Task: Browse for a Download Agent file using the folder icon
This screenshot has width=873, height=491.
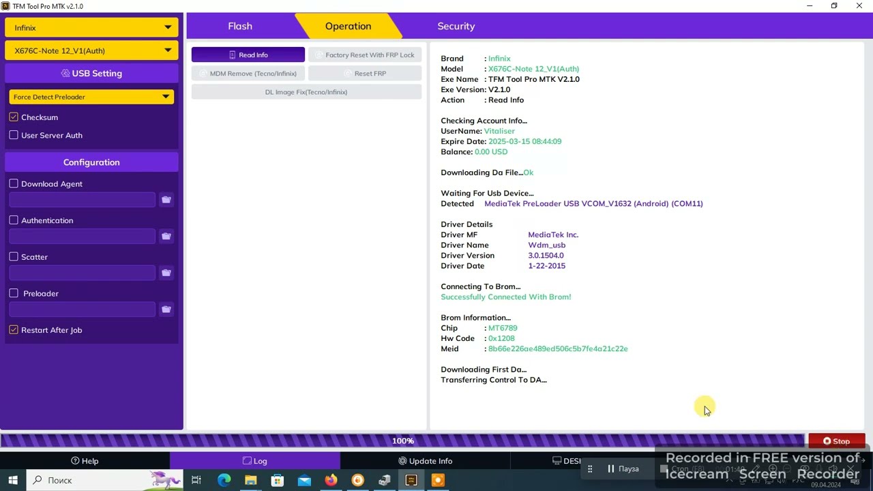Action: tap(166, 200)
